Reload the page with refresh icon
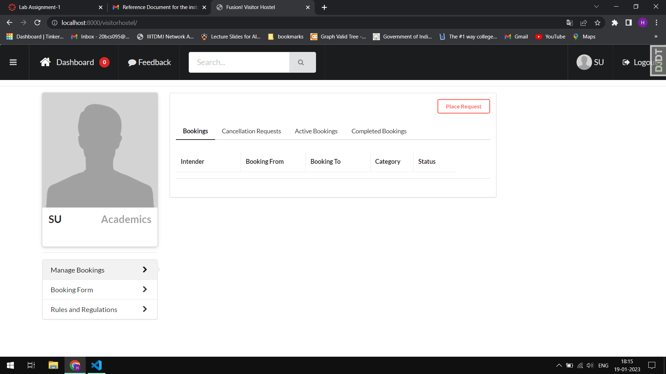 [37, 23]
